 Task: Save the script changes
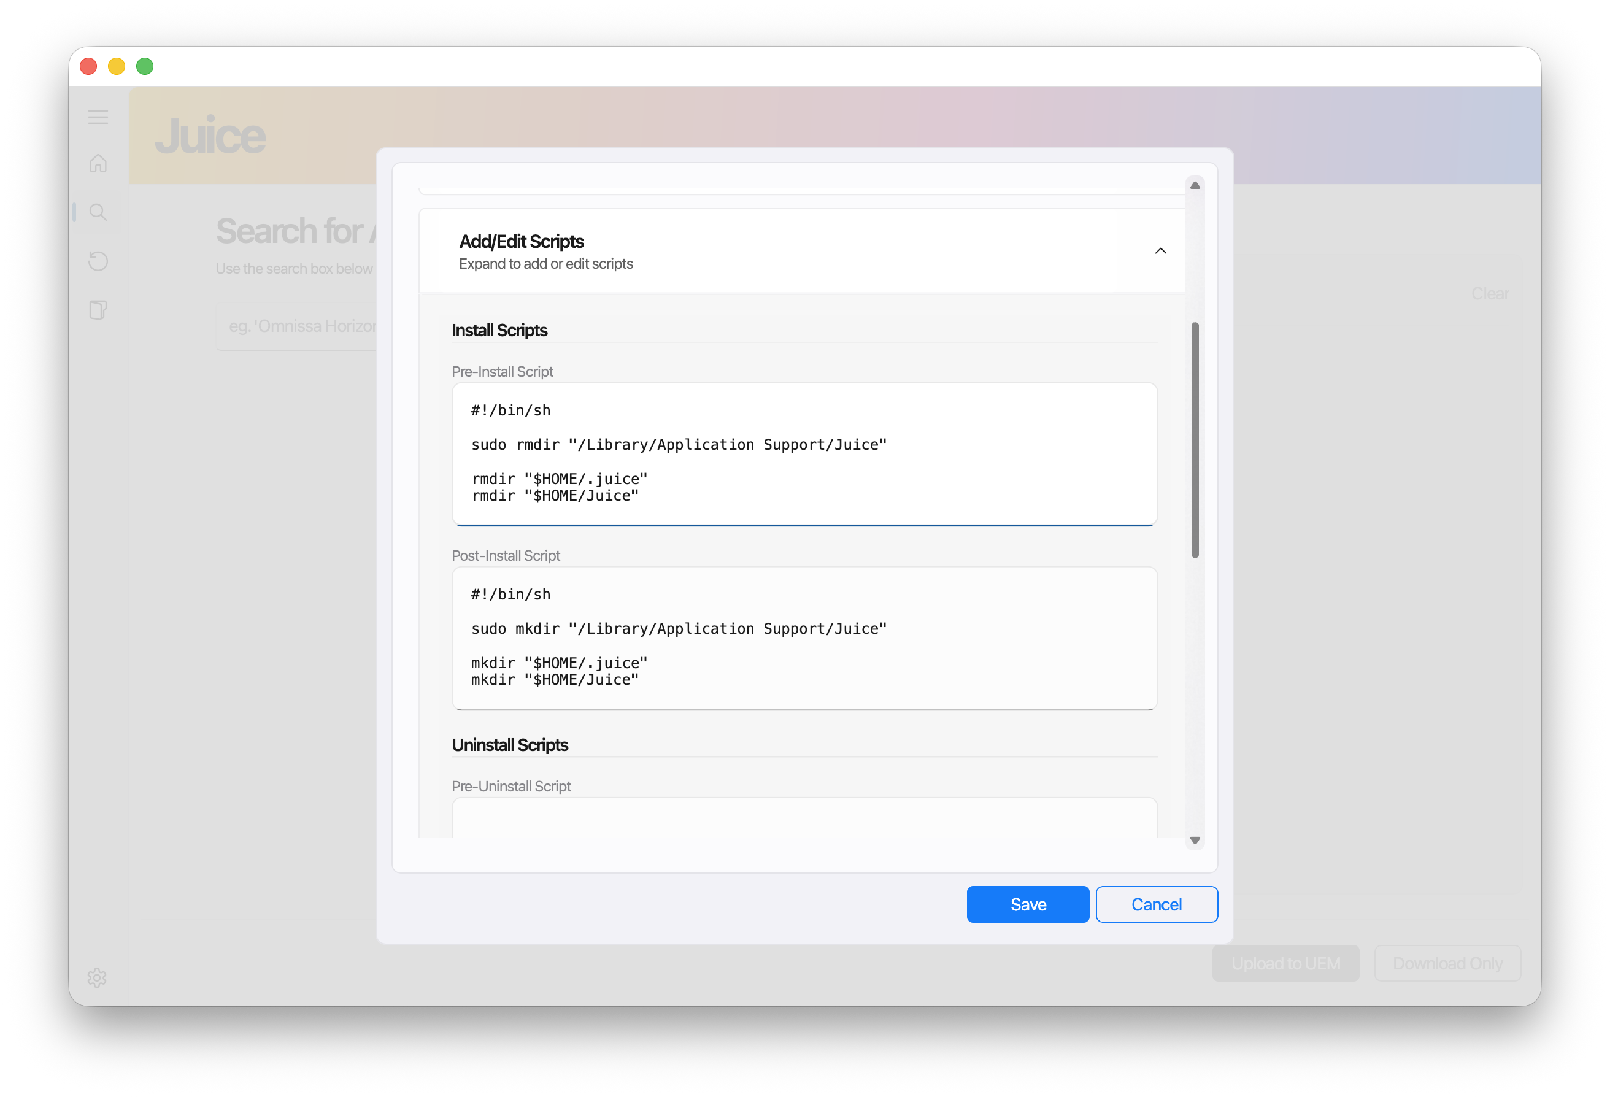click(1027, 904)
